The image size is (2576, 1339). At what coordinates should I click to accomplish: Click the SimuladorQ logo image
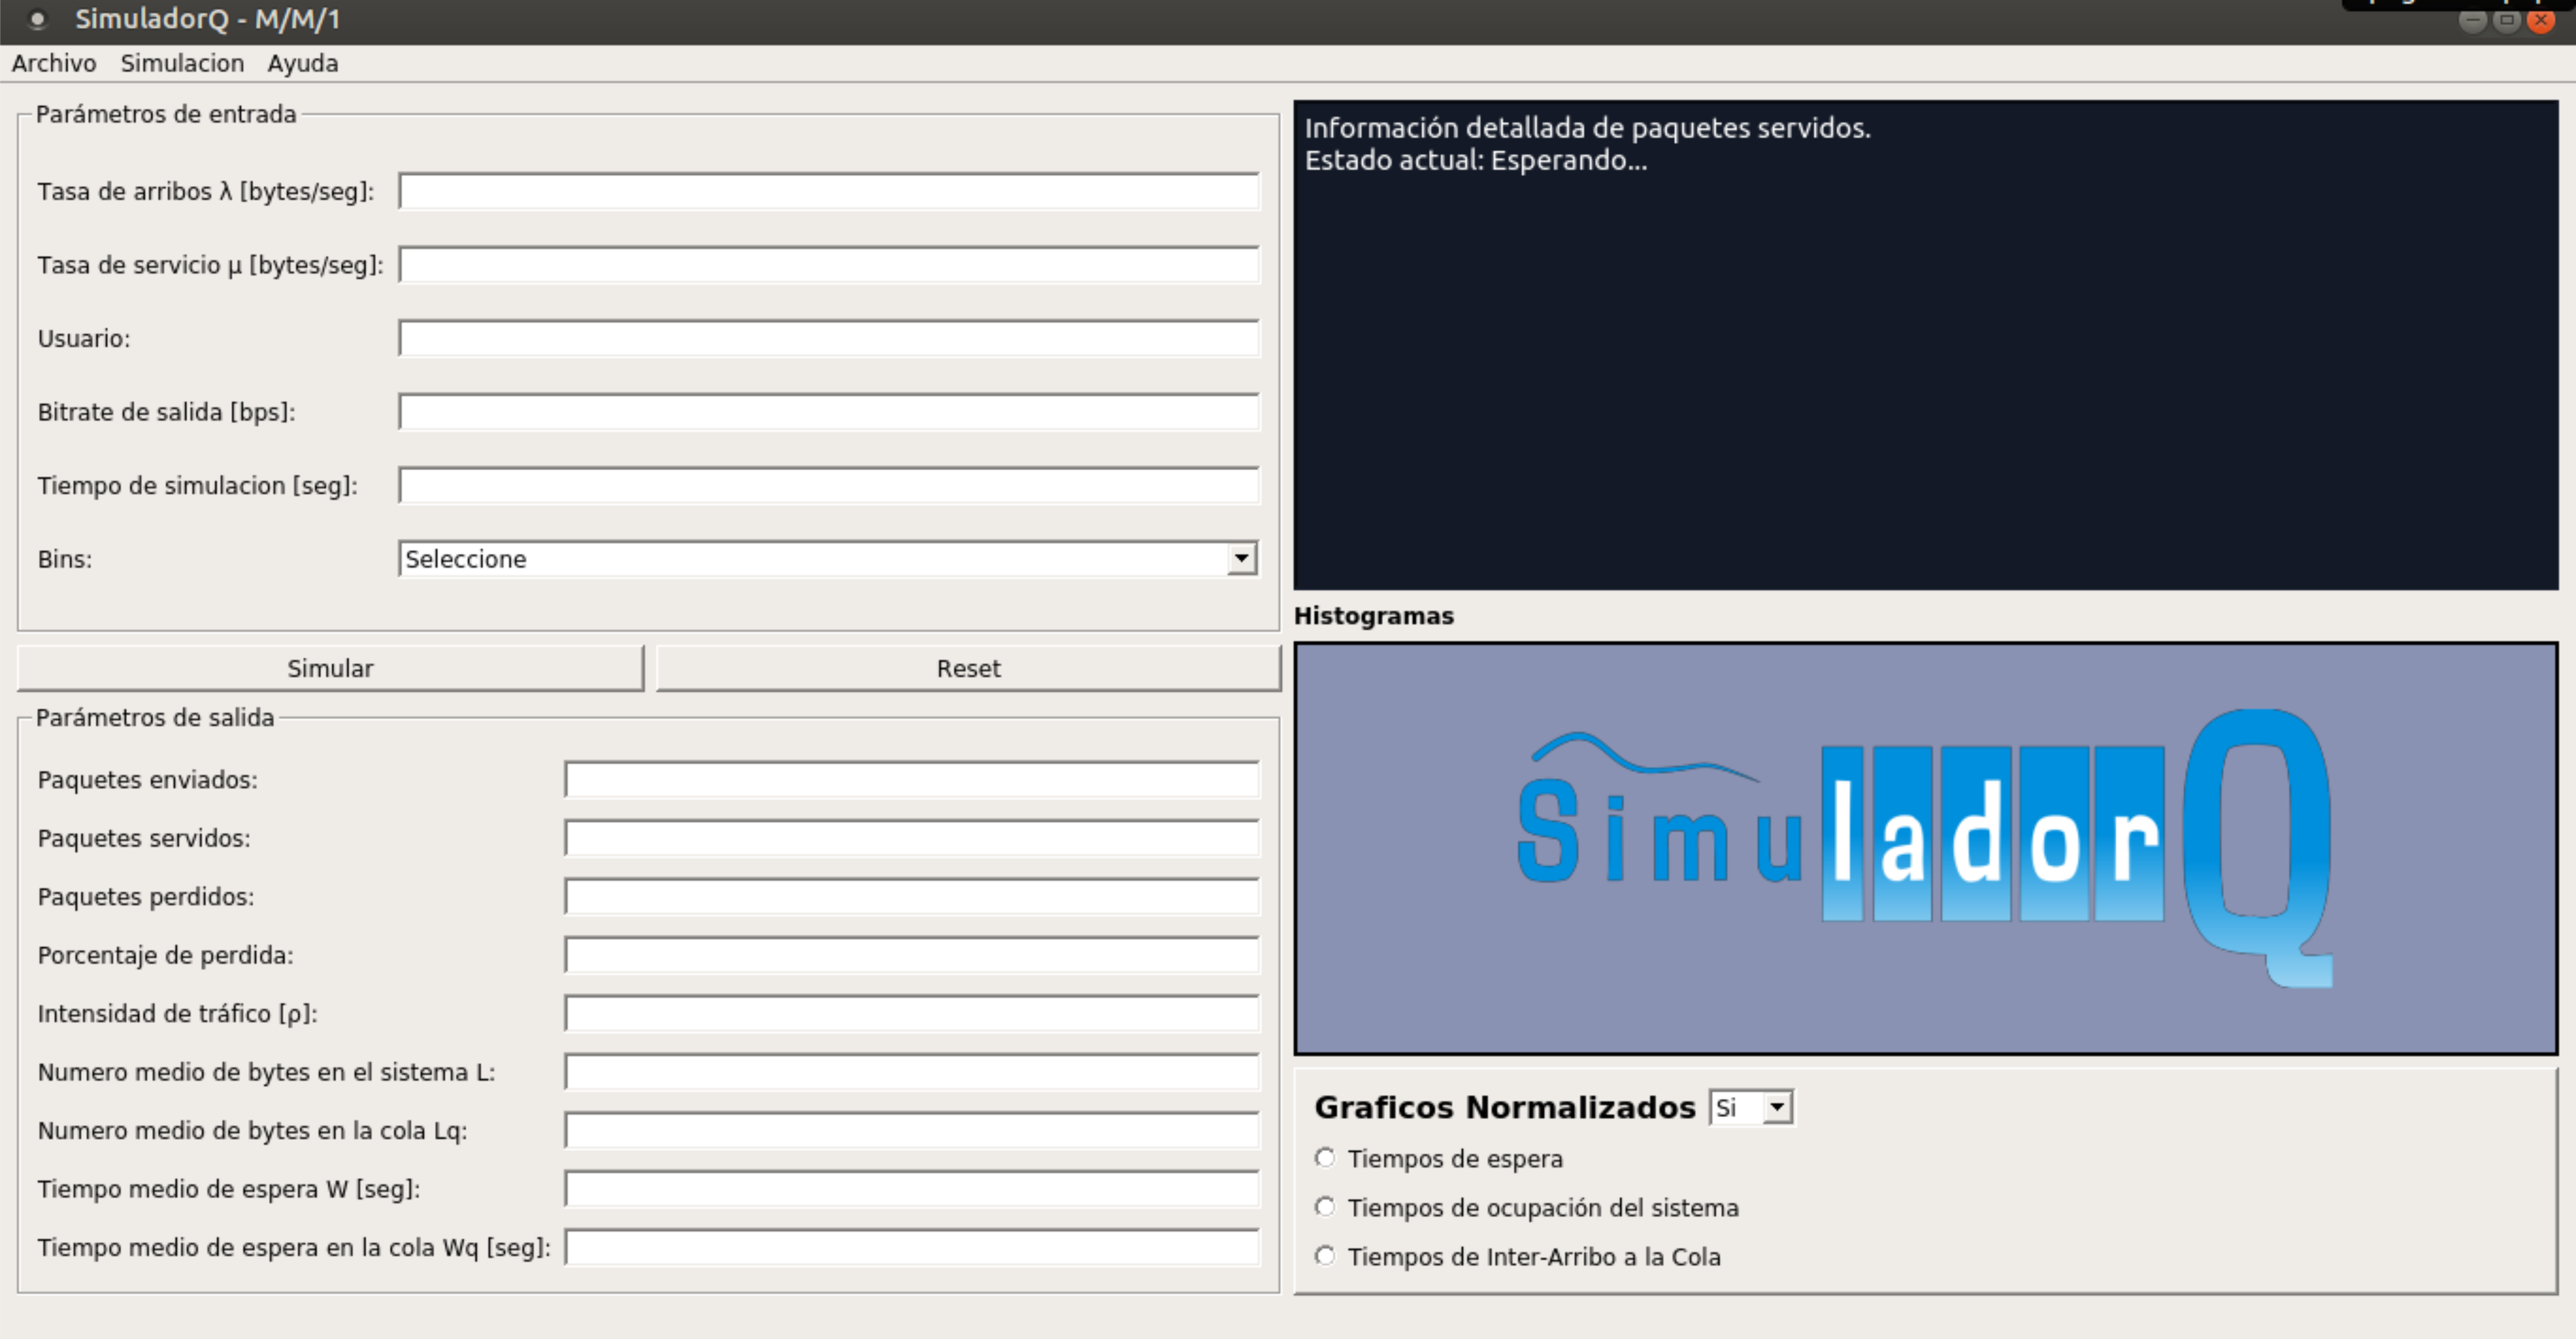pyautogui.click(x=1925, y=848)
